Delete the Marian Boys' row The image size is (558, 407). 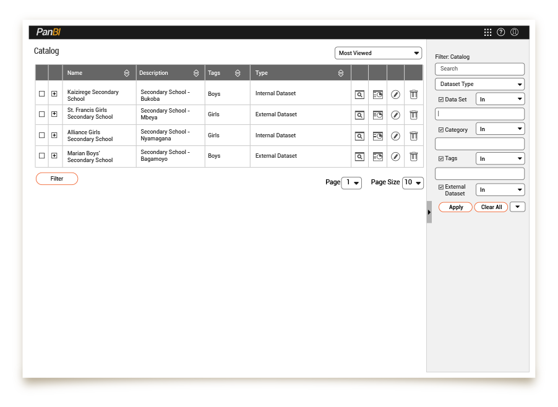point(413,156)
